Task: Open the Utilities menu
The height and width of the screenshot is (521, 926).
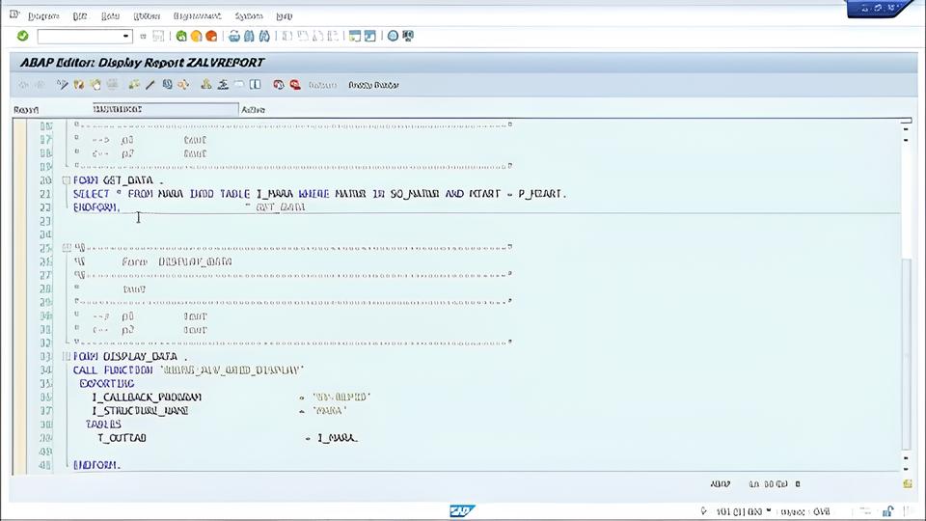Action: (147, 16)
